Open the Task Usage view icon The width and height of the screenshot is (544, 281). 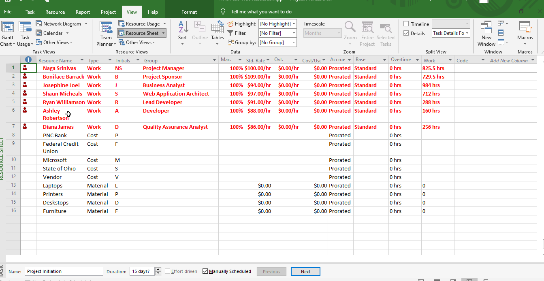tap(25, 28)
